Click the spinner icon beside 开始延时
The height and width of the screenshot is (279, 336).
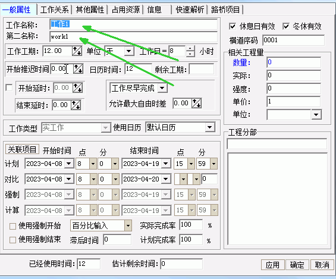(x=77, y=87)
